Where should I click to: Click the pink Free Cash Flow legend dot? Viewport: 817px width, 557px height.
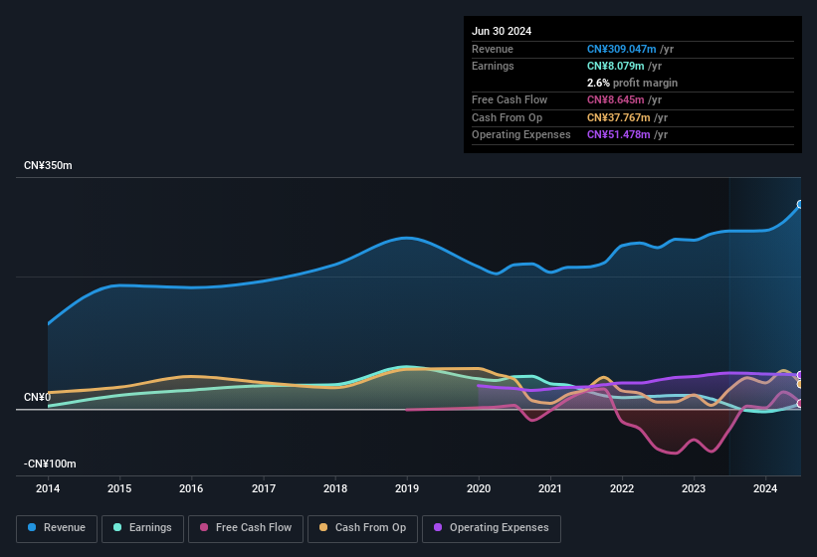coord(204,527)
